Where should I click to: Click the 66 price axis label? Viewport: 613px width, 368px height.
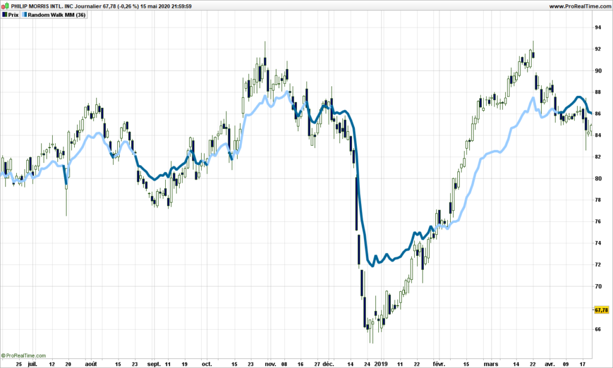[598, 329]
